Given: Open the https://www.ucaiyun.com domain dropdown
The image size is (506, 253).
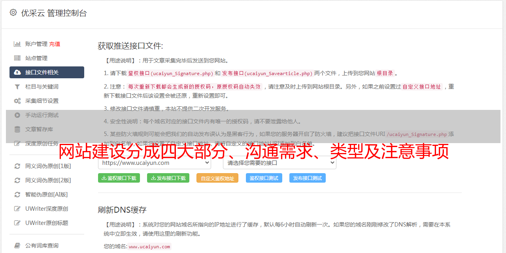Looking at the screenshot, I should coord(155,162).
